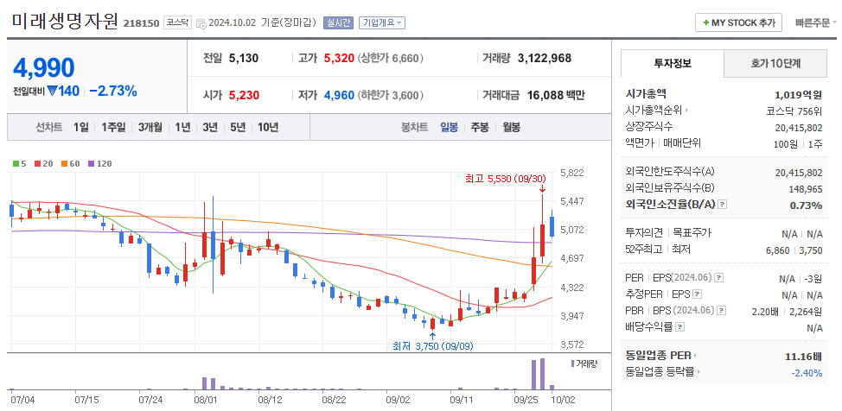Select the 10년 line chart
This screenshot has height=411, width=842.
[x=268, y=127]
